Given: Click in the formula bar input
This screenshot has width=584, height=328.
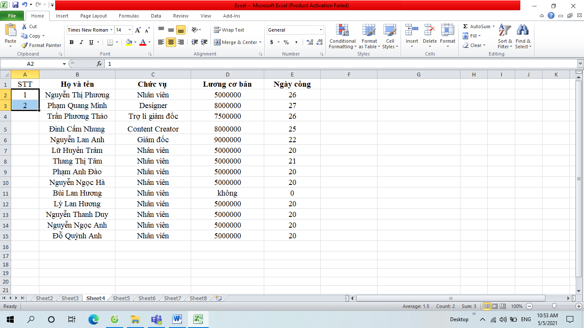Looking at the screenshot, I should [340, 64].
